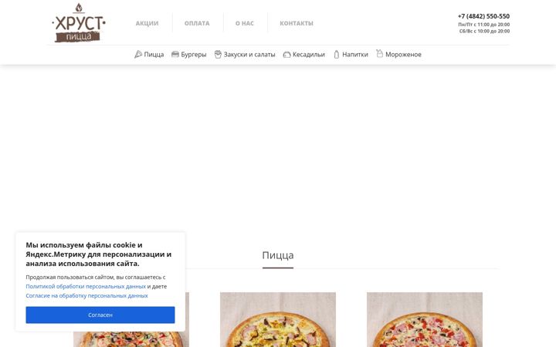Open Политикой обработки персональных данных link

(x=86, y=286)
